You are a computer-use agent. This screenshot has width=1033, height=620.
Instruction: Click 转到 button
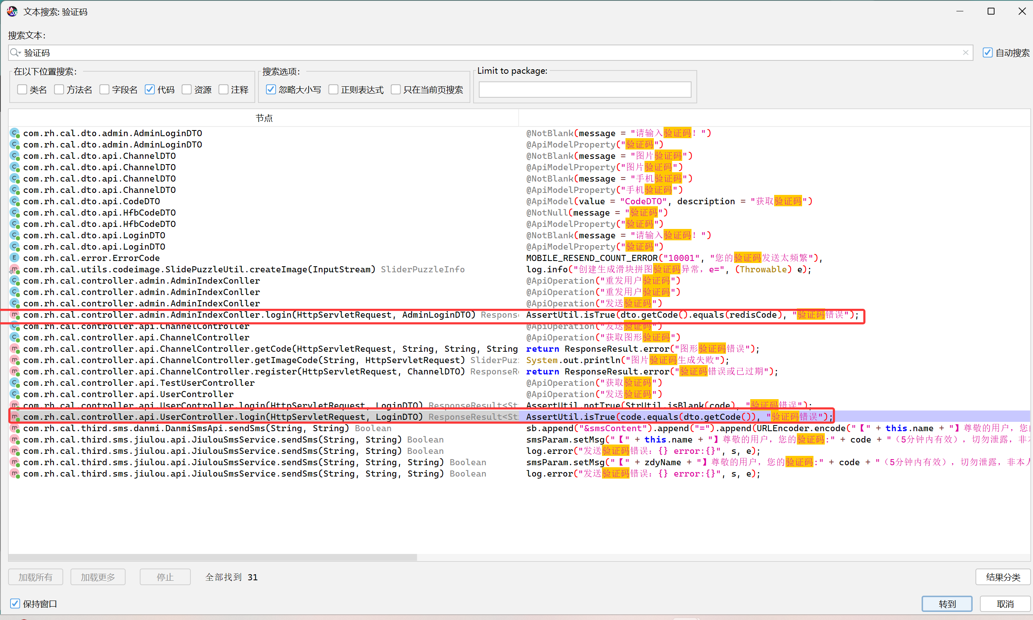point(947,604)
